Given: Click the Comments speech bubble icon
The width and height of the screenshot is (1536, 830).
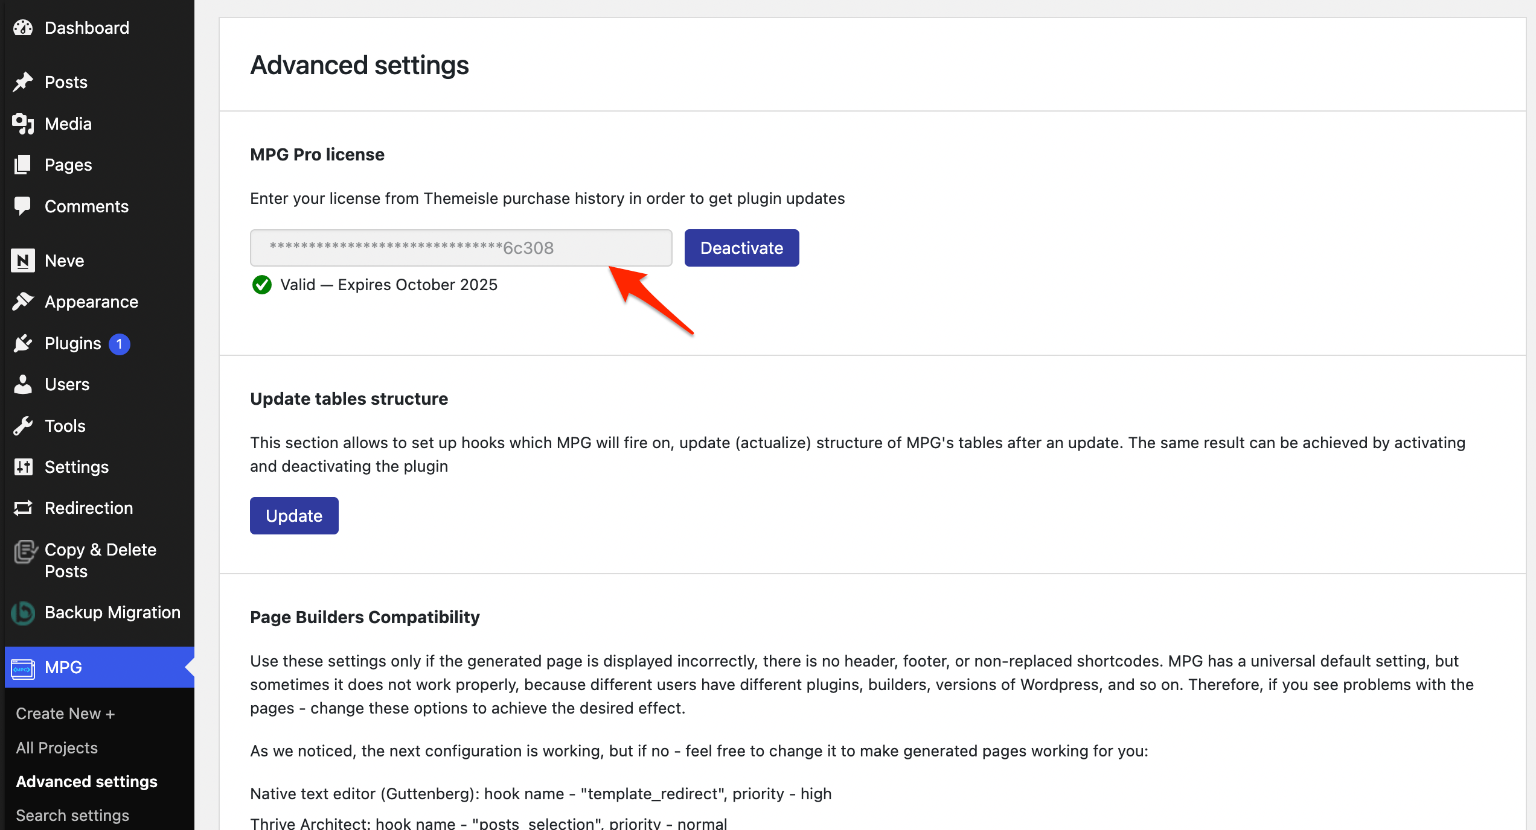Looking at the screenshot, I should (23, 206).
